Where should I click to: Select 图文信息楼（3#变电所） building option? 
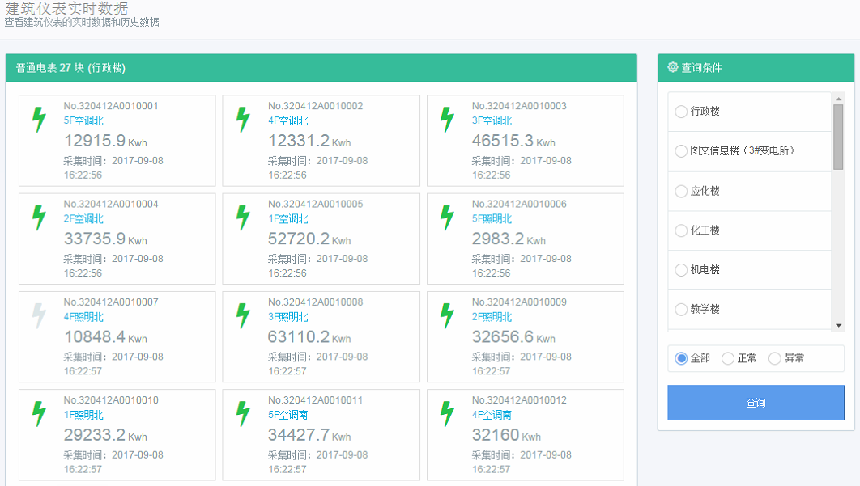pyautogui.click(x=681, y=151)
